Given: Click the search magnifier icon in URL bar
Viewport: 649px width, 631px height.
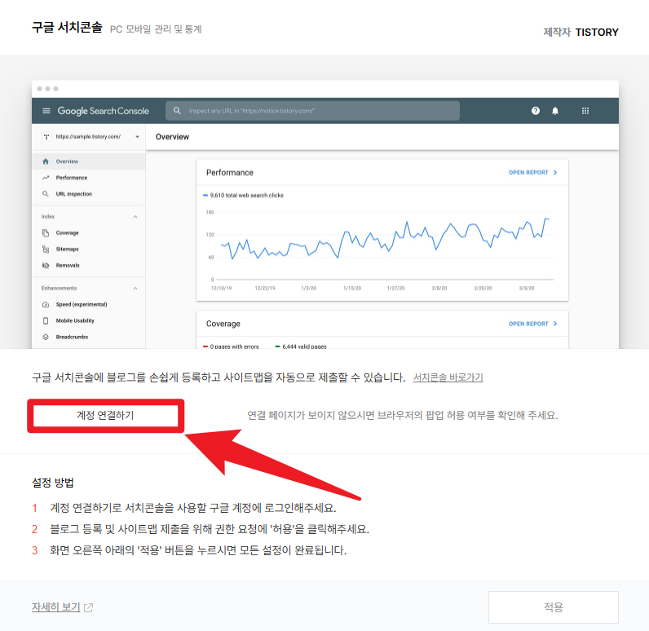Looking at the screenshot, I should coord(177,111).
